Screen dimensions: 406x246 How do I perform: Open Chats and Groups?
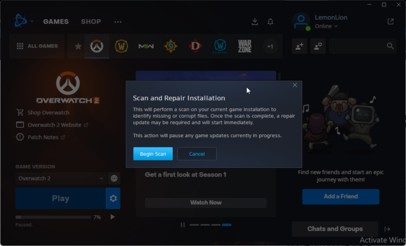335,229
